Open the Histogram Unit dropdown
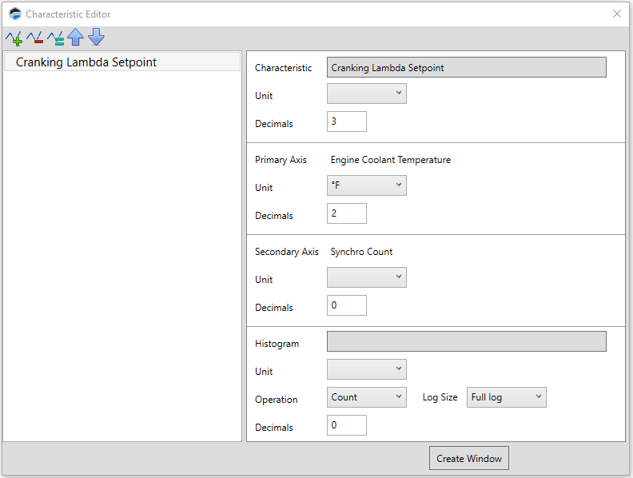Image resolution: width=633 pixels, height=478 pixels. click(x=366, y=370)
